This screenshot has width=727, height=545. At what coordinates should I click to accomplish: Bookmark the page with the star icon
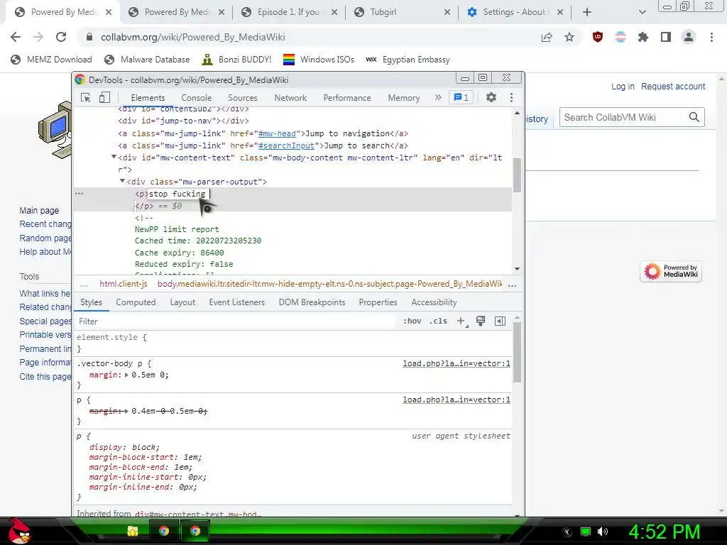[x=569, y=37]
